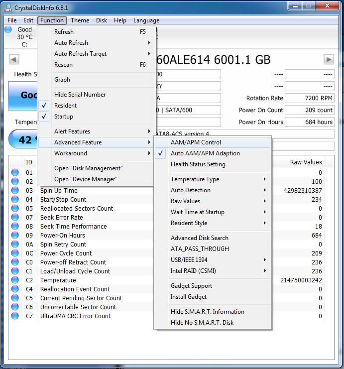344x369 pixels.
Task: Click status orb for attribute 01
Action: (15, 172)
